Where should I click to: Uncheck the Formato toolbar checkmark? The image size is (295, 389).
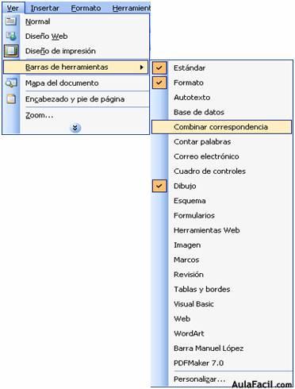tap(159, 83)
